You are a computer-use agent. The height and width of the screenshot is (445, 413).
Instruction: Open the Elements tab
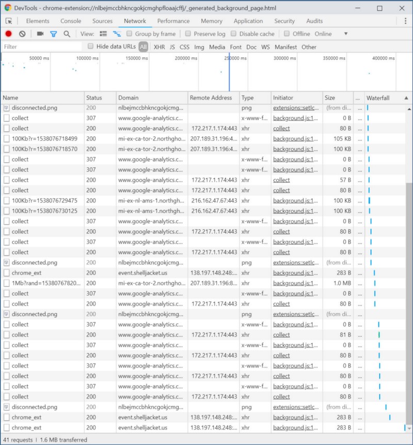[x=38, y=21]
